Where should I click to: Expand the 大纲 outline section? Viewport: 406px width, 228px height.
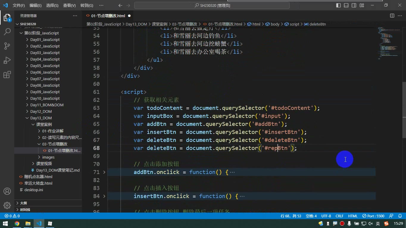point(48,203)
